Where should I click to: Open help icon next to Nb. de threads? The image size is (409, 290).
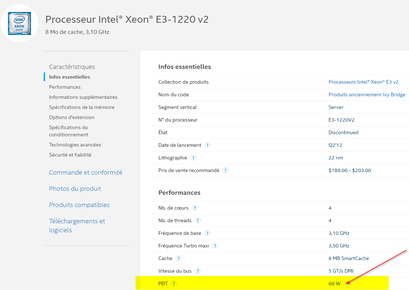point(198,221)
